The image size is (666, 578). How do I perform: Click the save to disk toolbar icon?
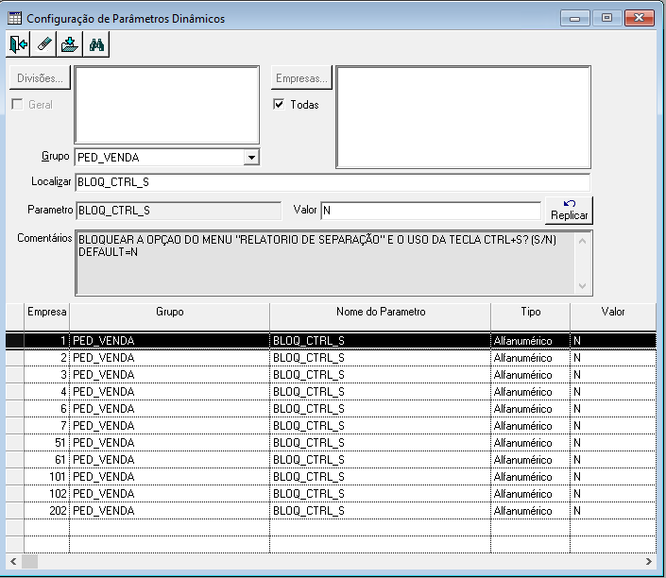coord(70,44)
